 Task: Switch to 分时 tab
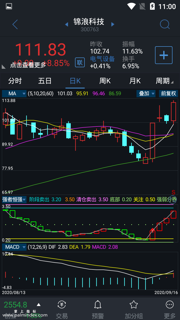click(x=15, y=81)
